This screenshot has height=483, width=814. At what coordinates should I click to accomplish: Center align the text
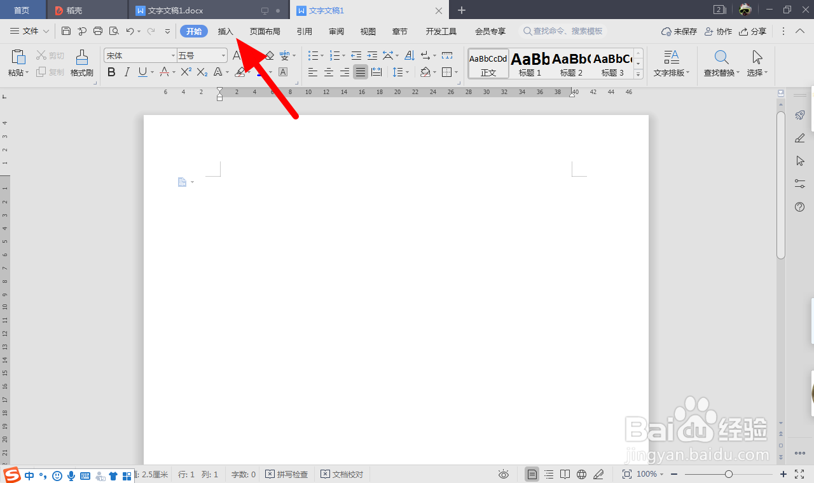(329, 72)
